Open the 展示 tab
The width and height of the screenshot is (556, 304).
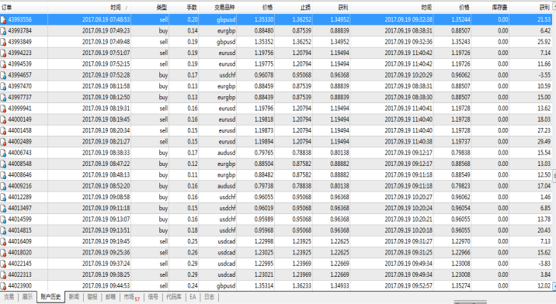click(x=27, y=297)
